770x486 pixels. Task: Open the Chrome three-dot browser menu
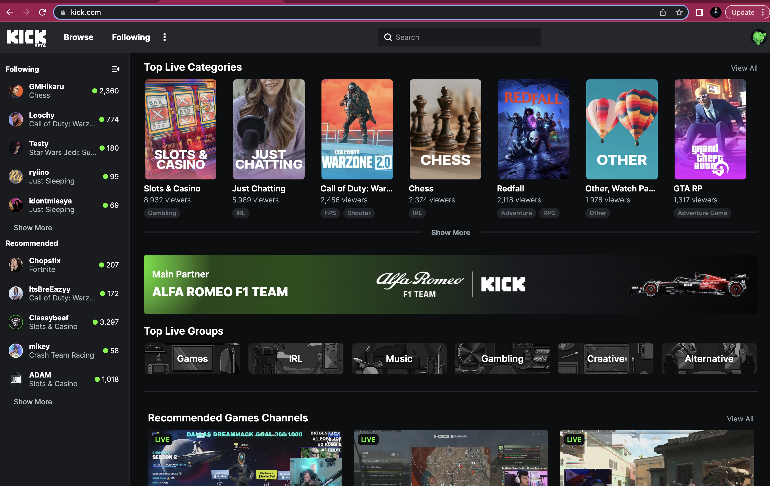764,12
